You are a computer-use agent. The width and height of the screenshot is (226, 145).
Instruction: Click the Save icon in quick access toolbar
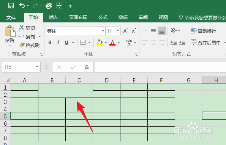point(11,6)
